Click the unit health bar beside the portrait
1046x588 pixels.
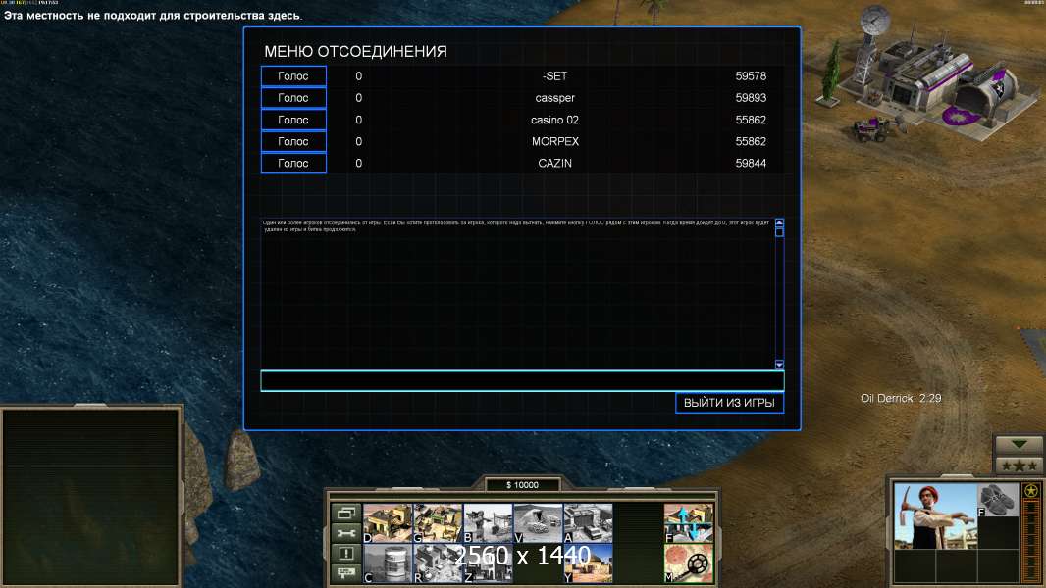(1030, 540)
